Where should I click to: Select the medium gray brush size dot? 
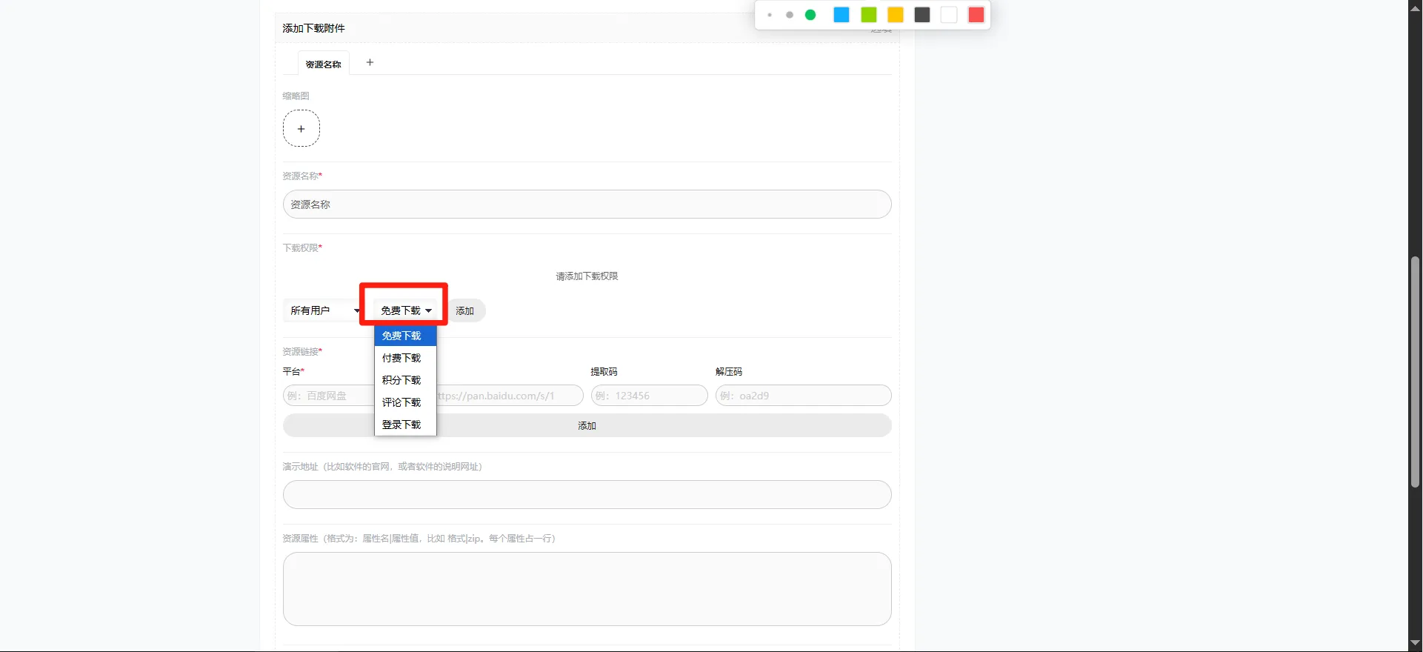tap(790, 15)
